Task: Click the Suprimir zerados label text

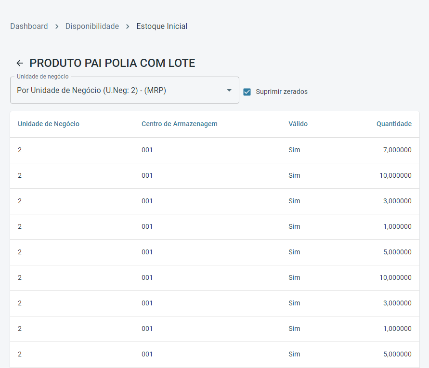Action: (281, 92)
